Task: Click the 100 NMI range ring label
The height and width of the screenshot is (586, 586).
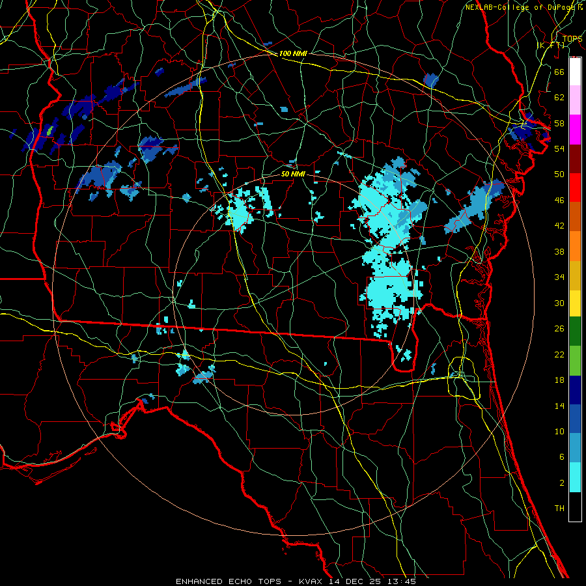Action: 293,53
